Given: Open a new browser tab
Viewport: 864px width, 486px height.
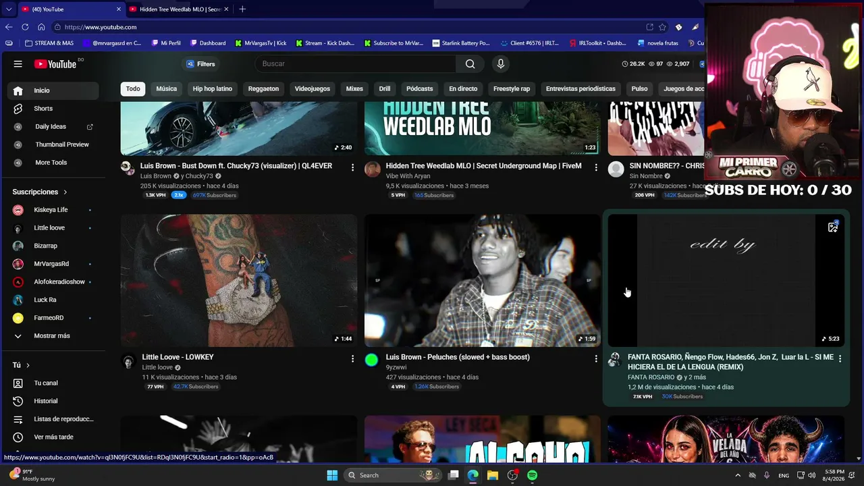Looking at the screenshot, I should point(242,9).
